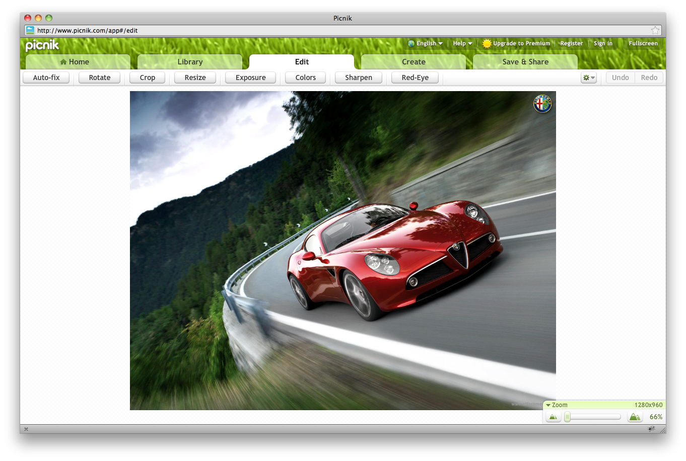The height and width of the screenshot is (461, 686).
Task: Open the Create tab
Action: [x=414, y=62]
